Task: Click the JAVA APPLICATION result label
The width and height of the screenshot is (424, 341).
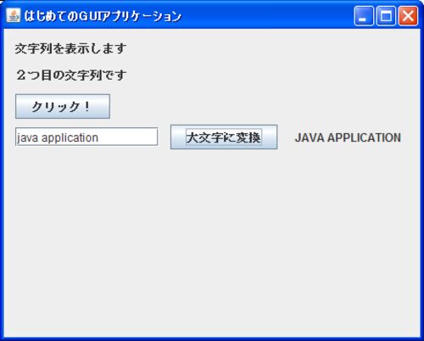Action: [x=348, y=137]
